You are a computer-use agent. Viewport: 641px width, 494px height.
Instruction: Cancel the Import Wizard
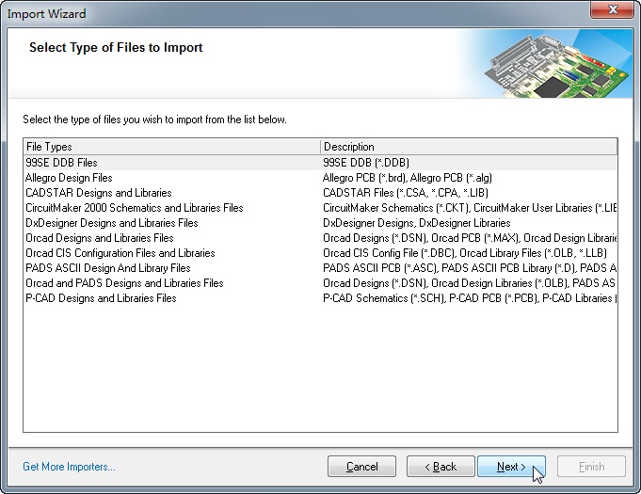tap(361, 467)
